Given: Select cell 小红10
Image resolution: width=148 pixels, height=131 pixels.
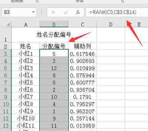Looking at the screenshot, I should tap(26, 118).
